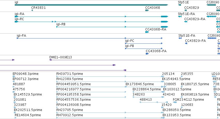Click the EP00712.3prime EST label
The height and width of the screenshot is (119, 220).
coord(26,79)
